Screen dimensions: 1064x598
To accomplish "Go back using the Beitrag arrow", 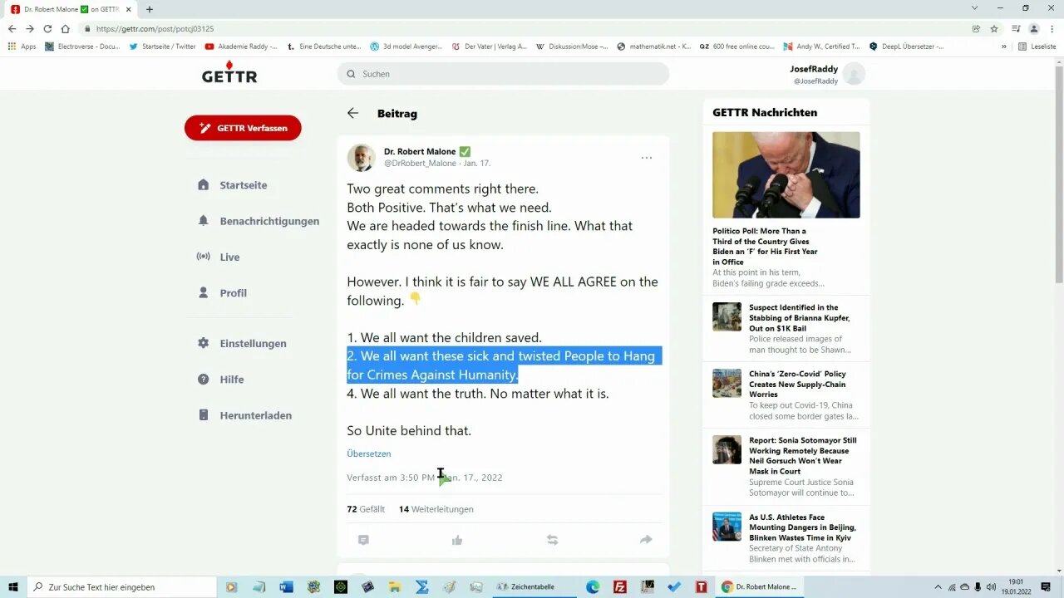I will pyautogui.click(x=353, y=113).
